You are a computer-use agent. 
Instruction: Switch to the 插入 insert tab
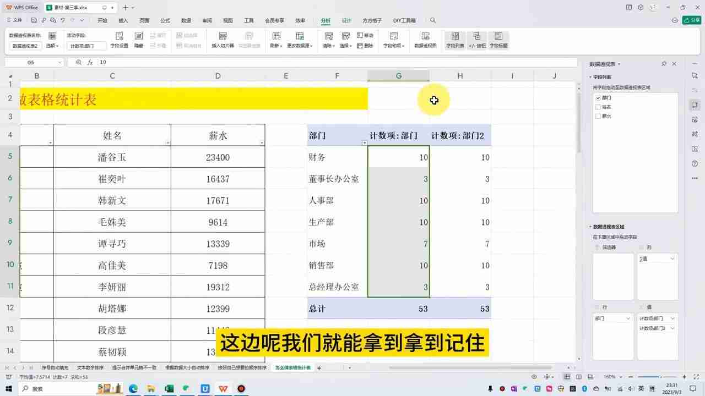(123, 20)
